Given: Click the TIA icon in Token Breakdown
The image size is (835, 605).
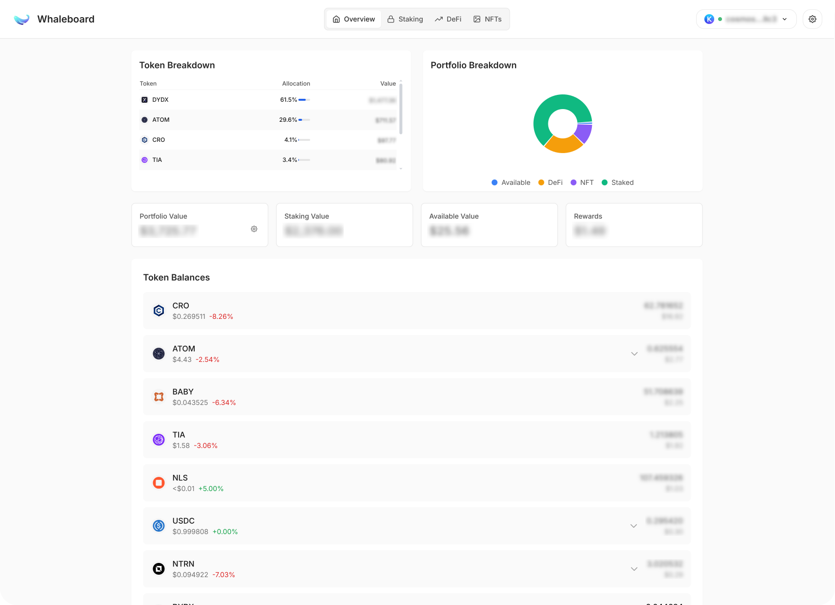Looking at the screenshot, I should [144, 160].
